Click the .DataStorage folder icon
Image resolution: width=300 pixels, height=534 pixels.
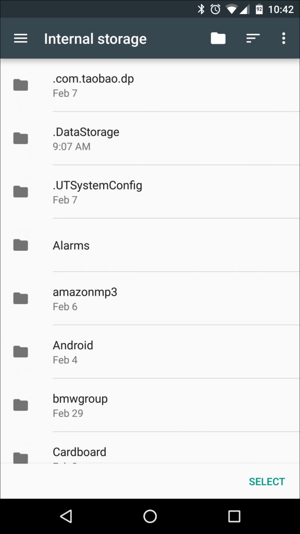[x=20, y=138]
